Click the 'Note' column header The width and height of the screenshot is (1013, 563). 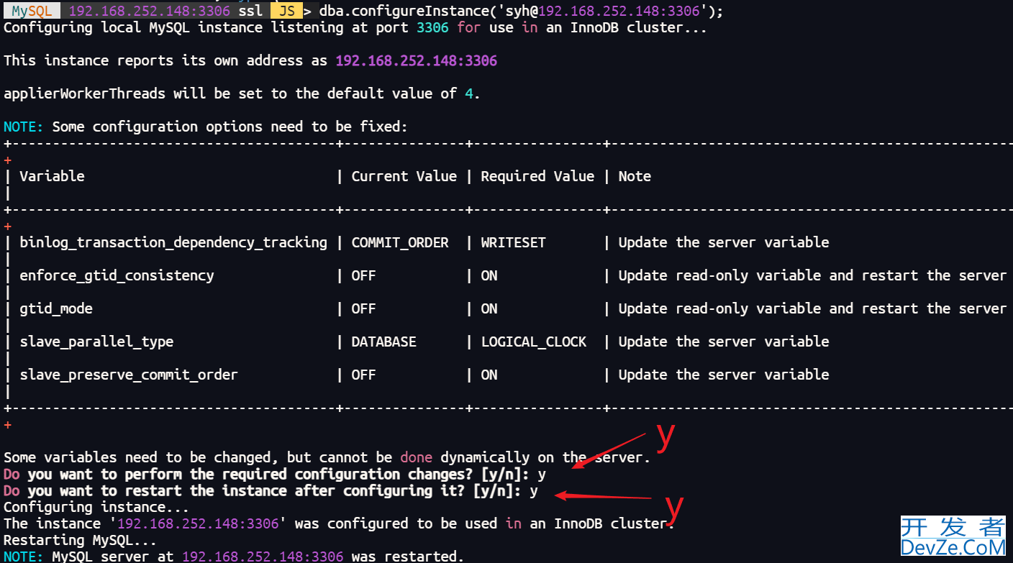[635, 176]
